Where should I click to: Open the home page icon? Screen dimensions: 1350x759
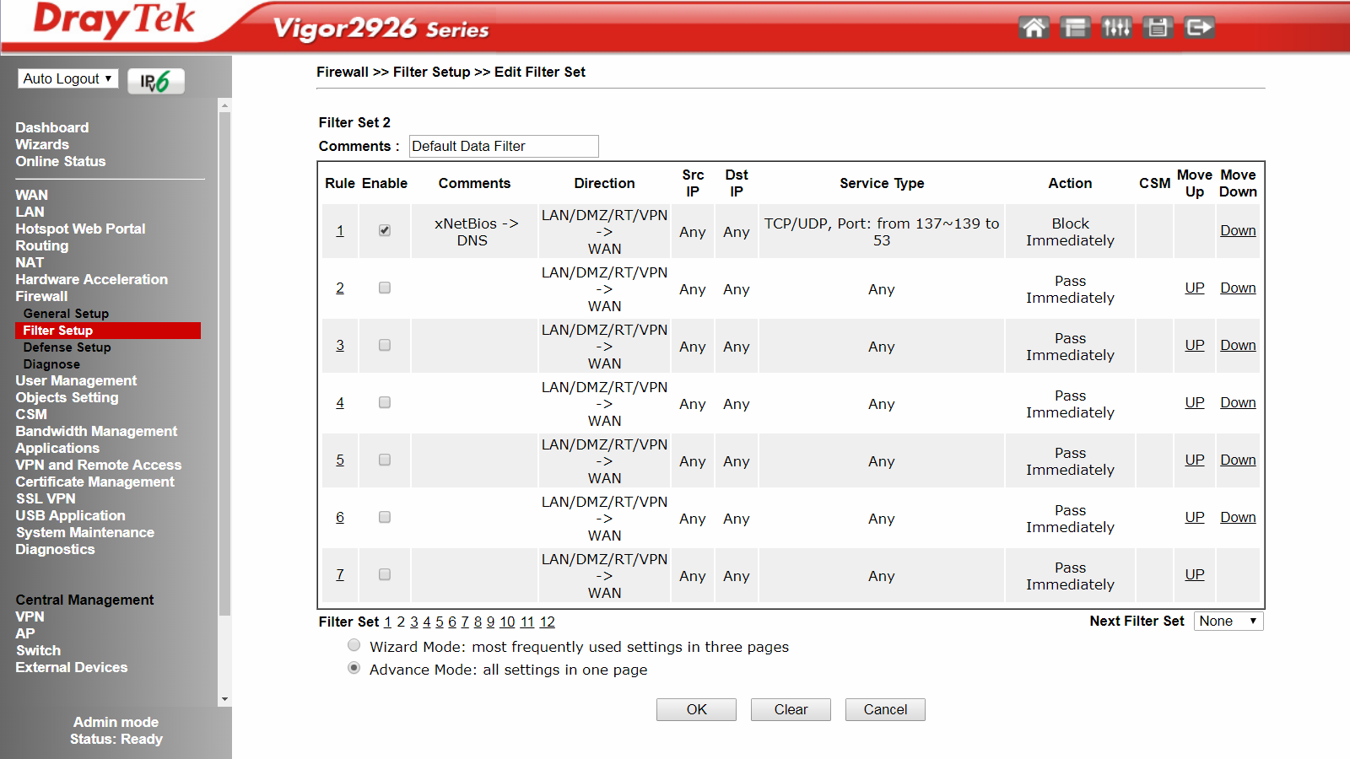pyautogui.click(x=1034, y=28)
